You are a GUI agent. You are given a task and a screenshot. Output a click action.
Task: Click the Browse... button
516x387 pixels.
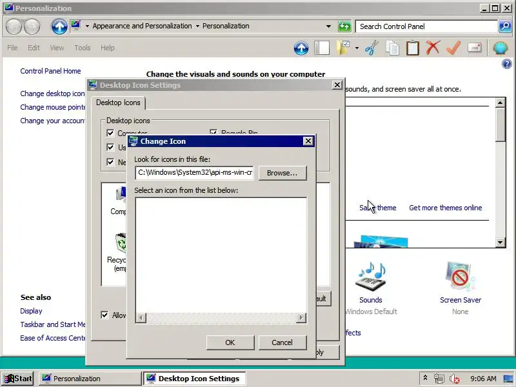click(x=283, y=173)
